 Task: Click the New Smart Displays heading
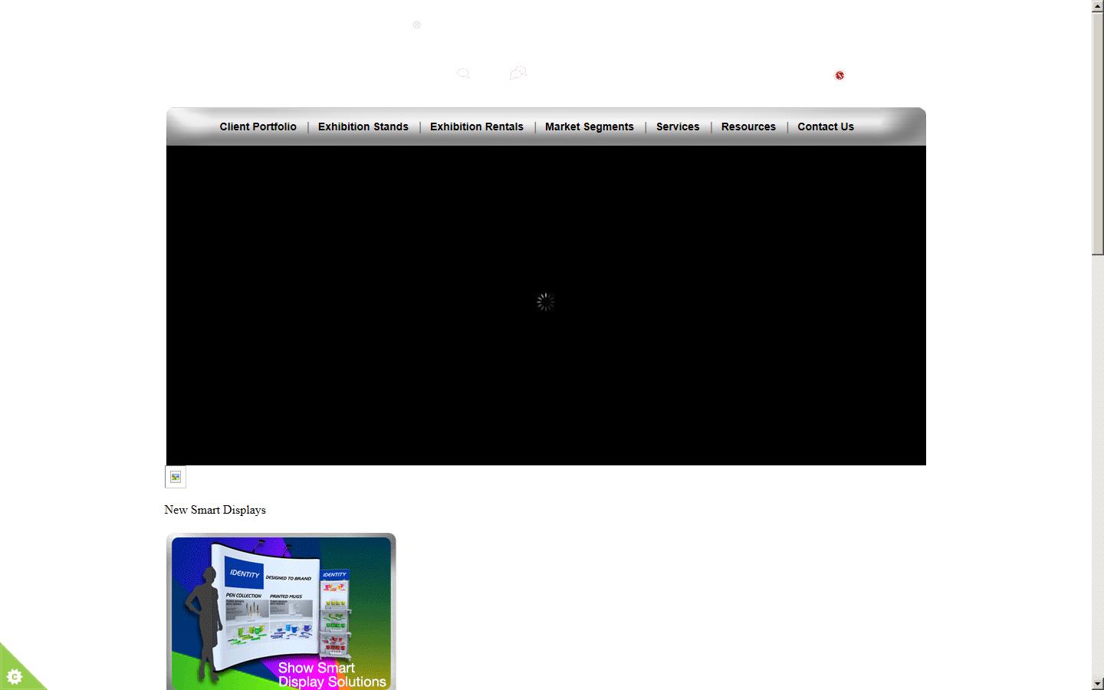click(215, 509)
